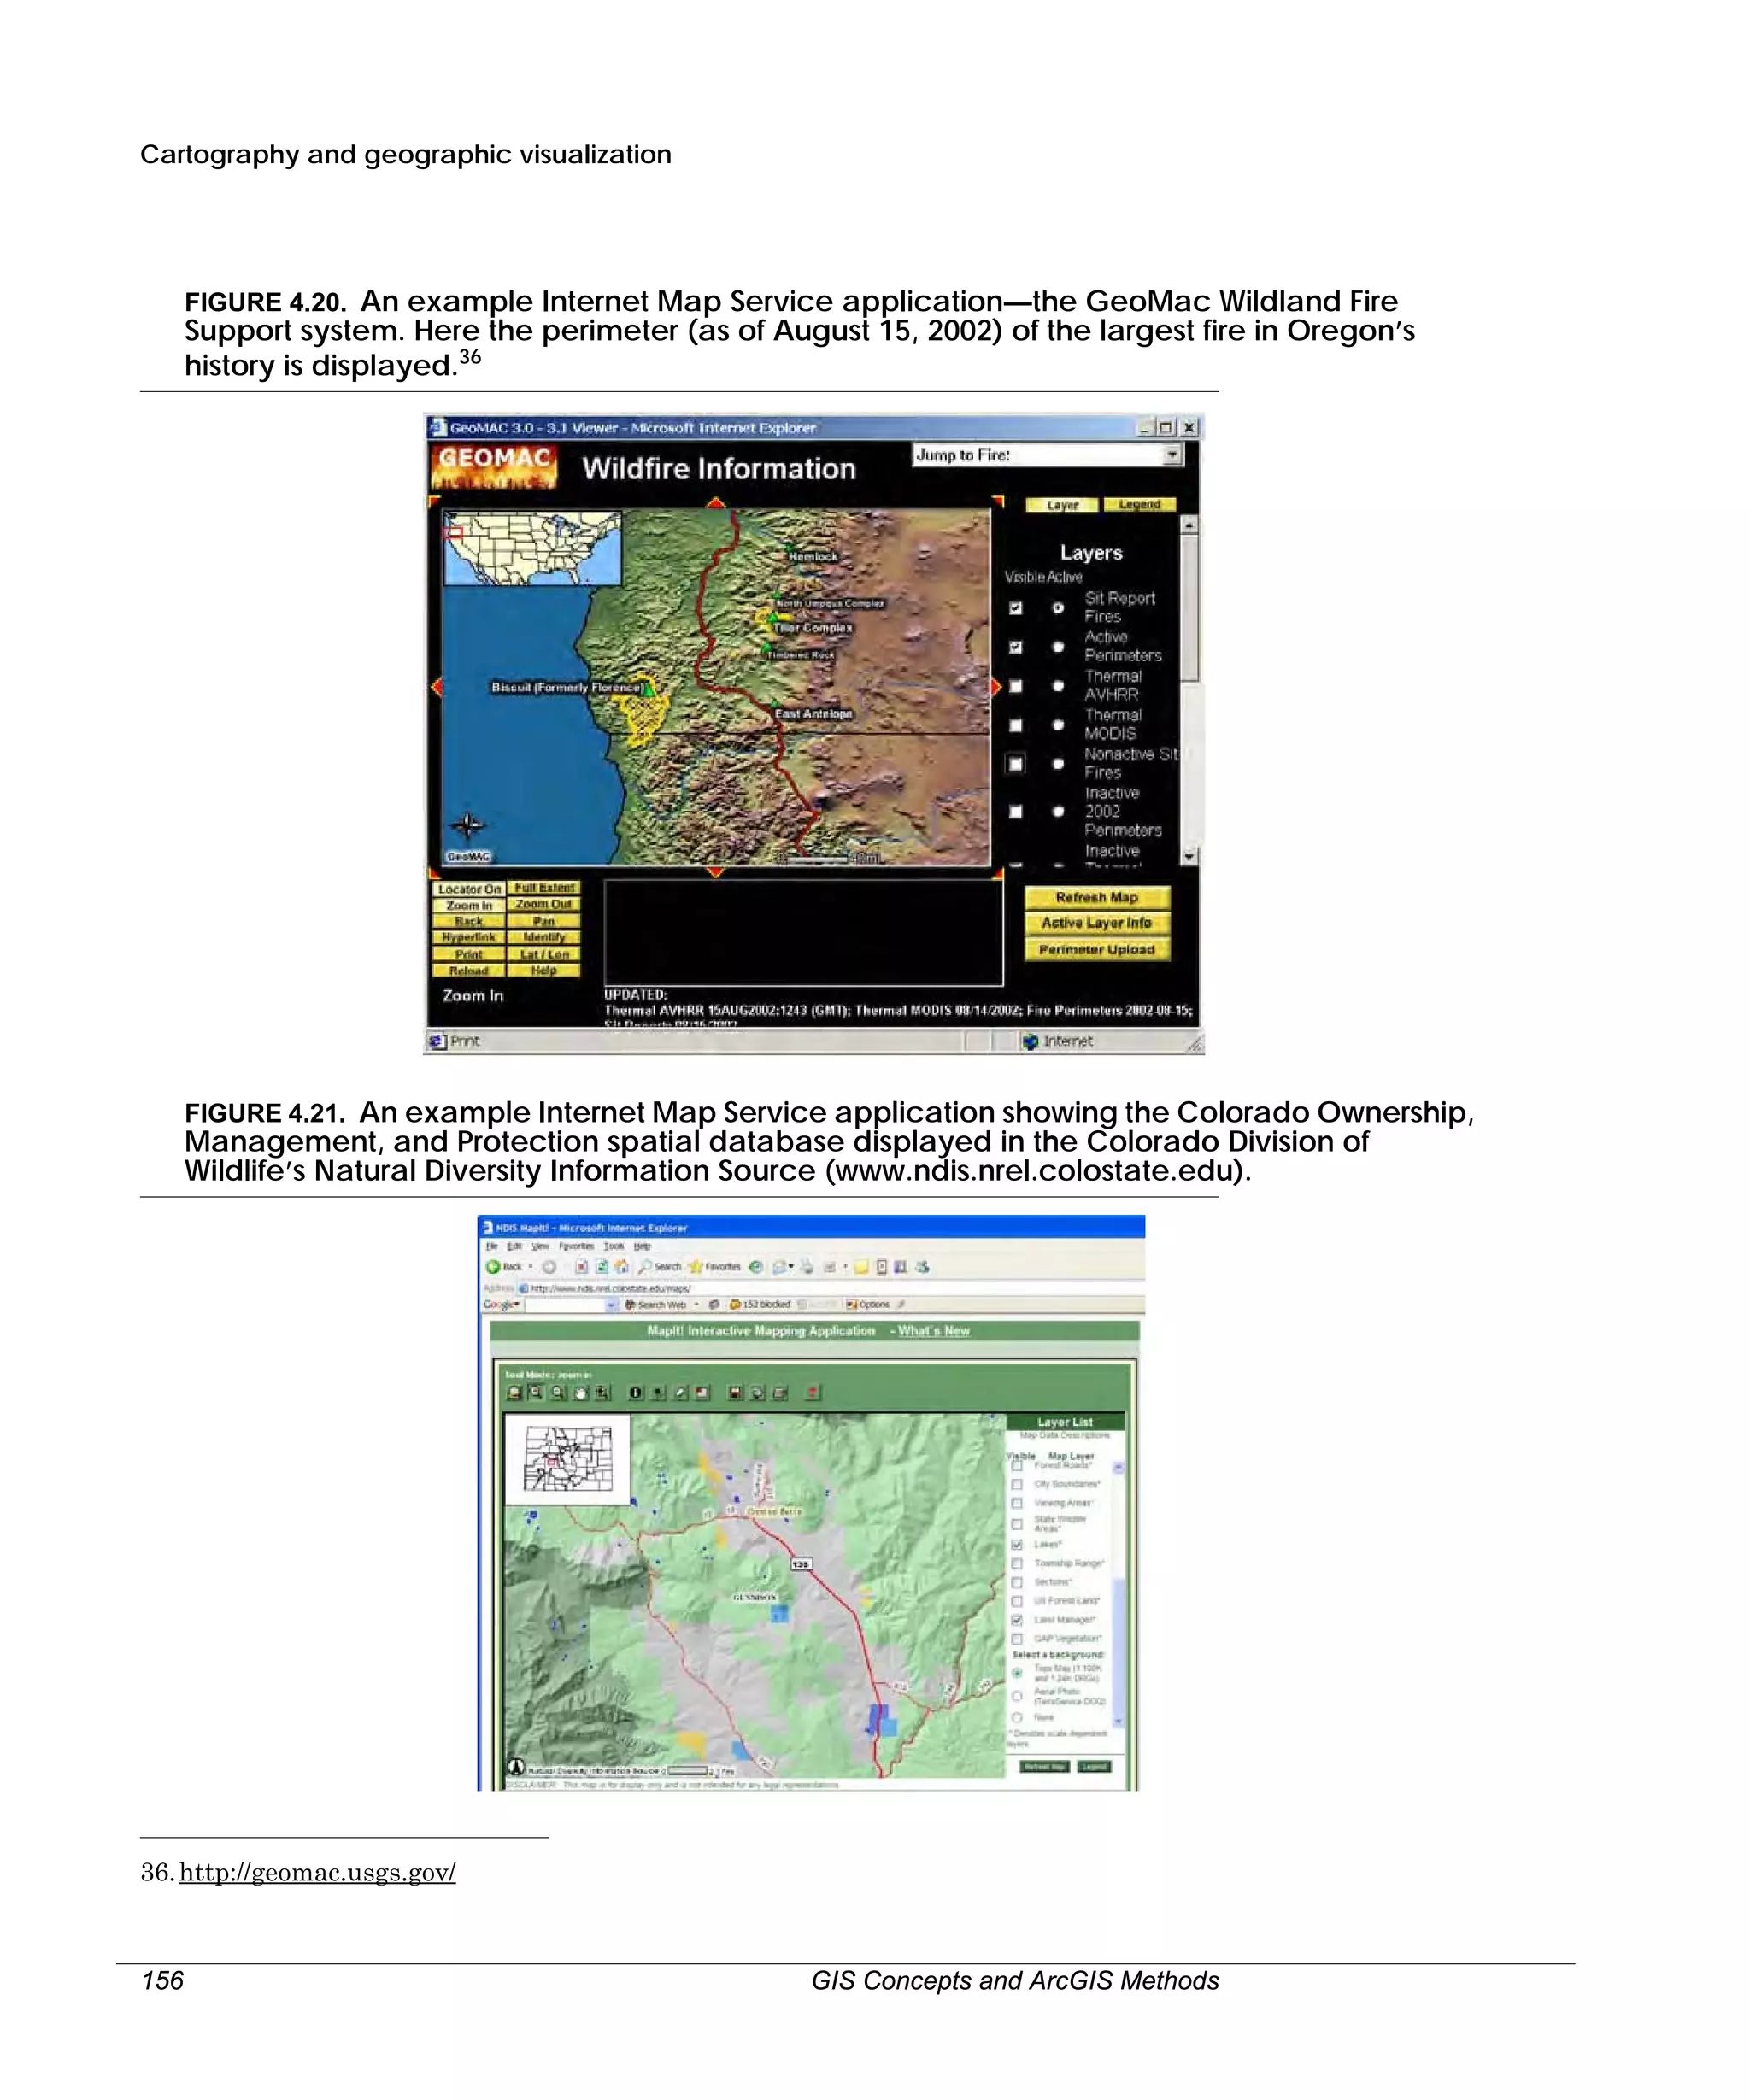This screenshot has width=1750, height=2100.
Task: Click the Biscuit fire triangle marker
Action: (x=649, y=690)
